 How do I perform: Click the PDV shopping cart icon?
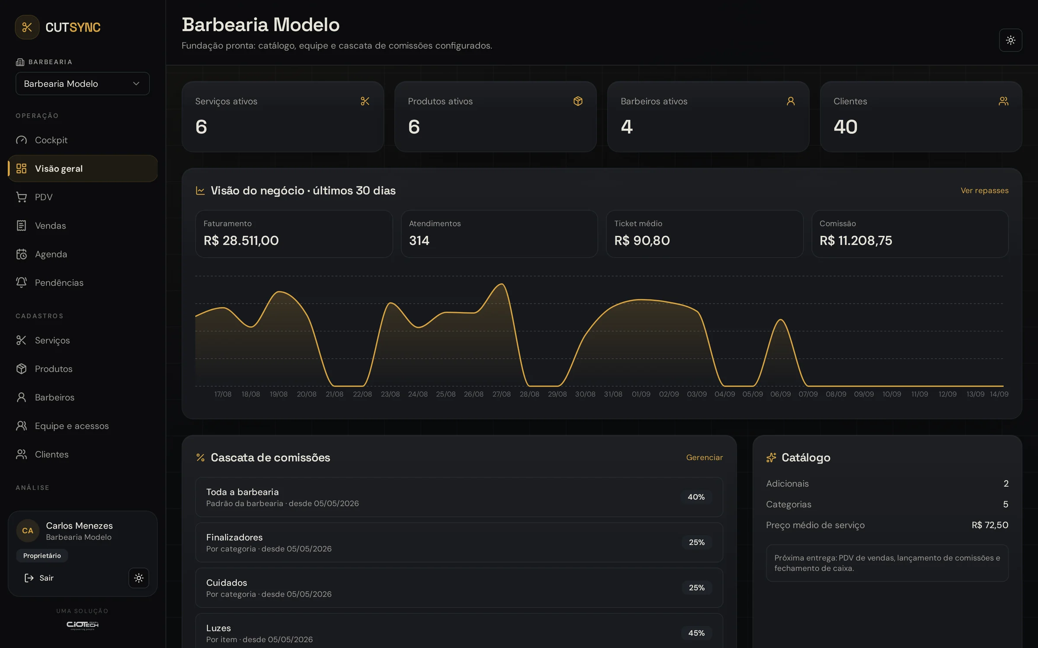coord(21,197)
